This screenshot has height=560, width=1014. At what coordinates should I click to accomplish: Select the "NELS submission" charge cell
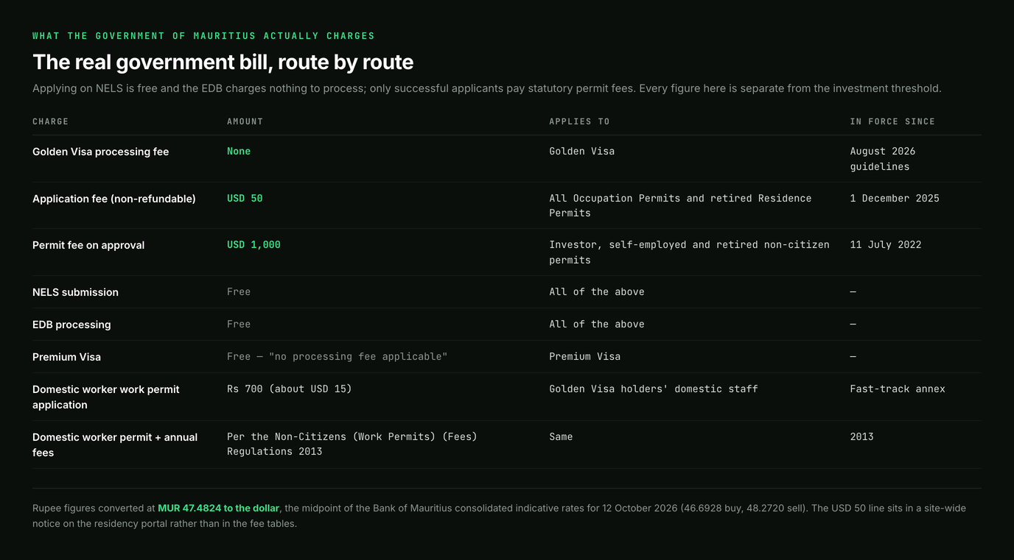click(x=75, y=292)
